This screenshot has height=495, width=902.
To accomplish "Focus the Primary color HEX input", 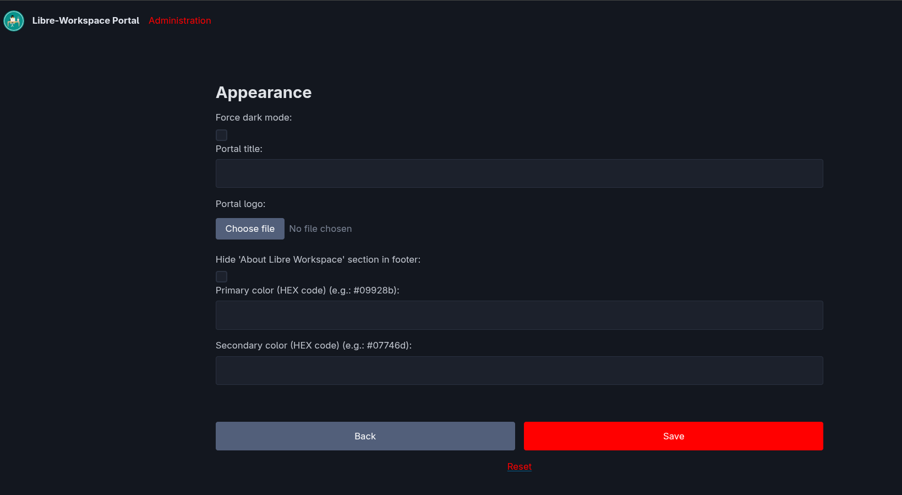I will click(519, 315).
